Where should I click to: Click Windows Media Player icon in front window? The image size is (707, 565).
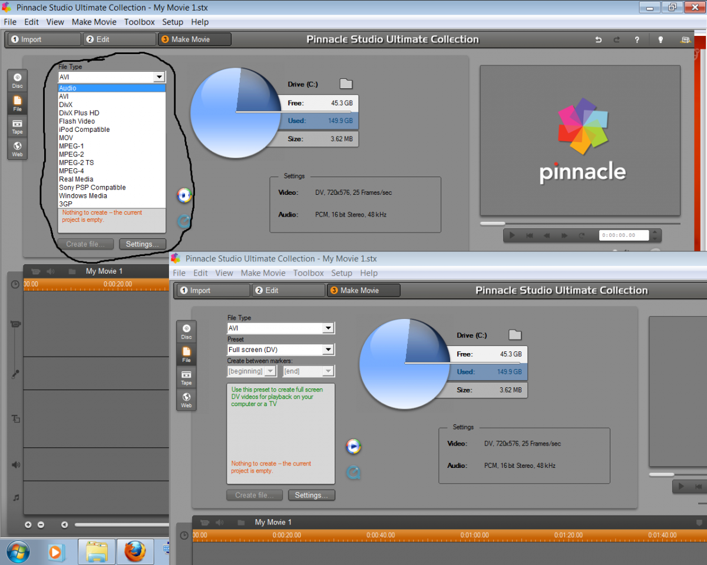[353, 446]
